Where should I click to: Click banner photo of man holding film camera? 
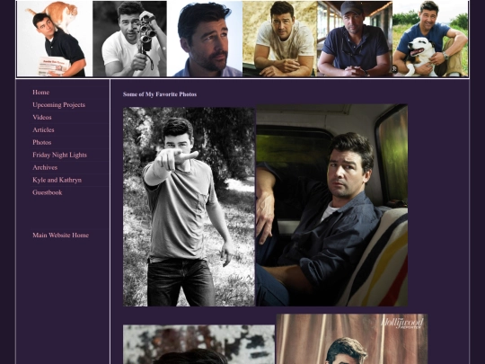point(129,39)
